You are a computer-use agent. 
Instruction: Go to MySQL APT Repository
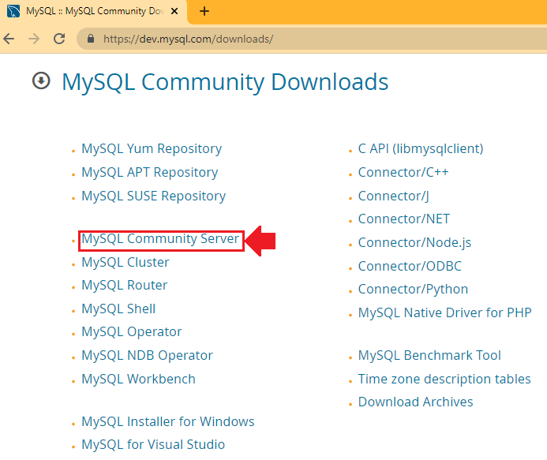tap(149, 172)
